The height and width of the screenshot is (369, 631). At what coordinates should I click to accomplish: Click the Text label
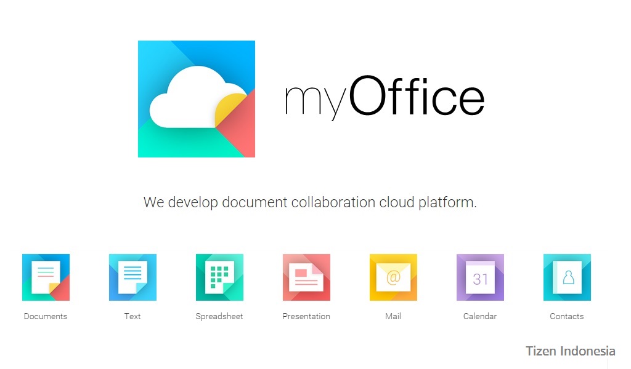click(x=132, y=316)
